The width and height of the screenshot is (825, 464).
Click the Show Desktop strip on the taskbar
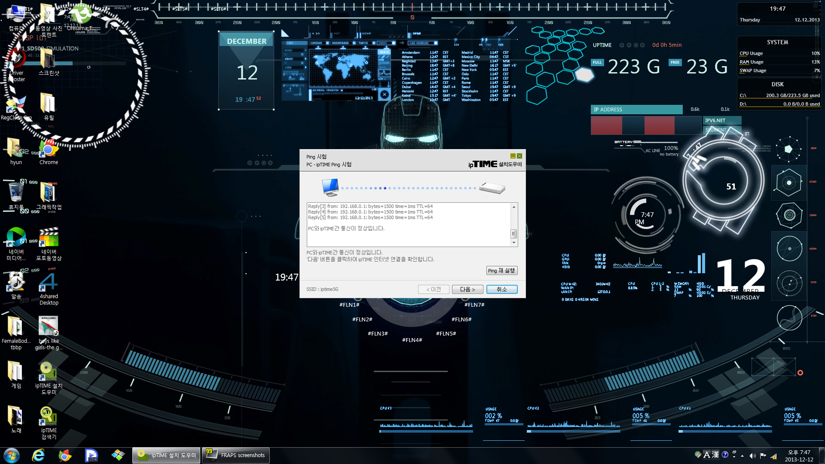click(822, 455)
